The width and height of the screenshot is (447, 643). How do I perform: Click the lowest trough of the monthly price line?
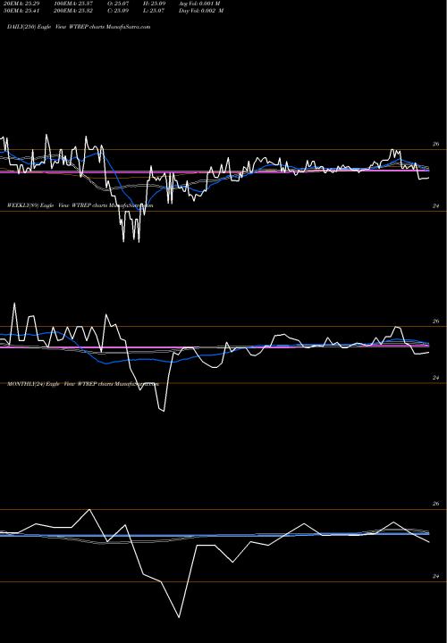179,617
